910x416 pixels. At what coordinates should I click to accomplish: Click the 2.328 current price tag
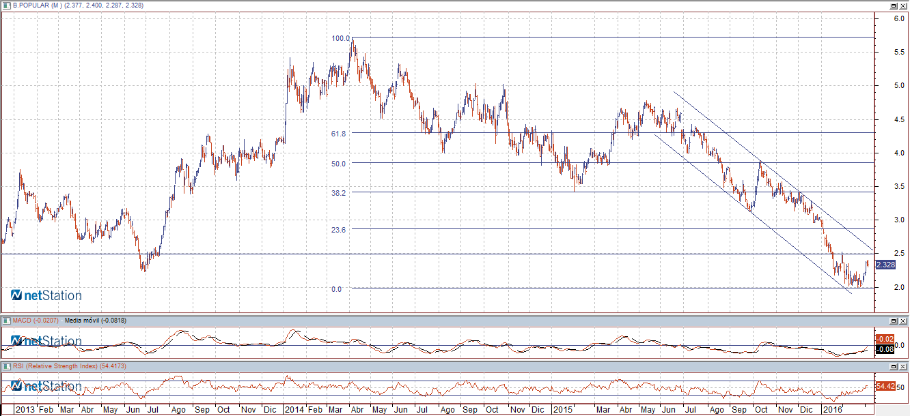point(885,265)
